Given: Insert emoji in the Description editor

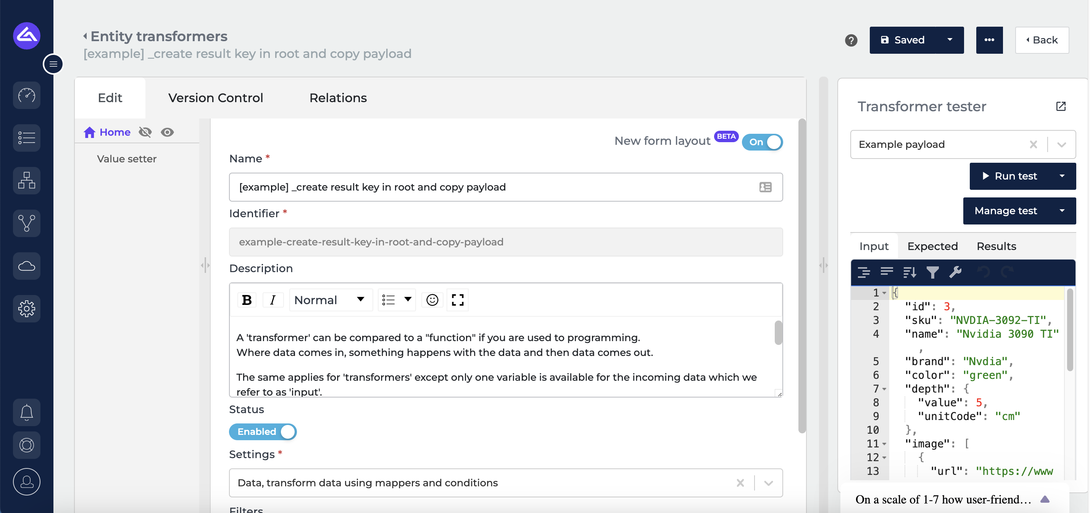Looking at the screenshot, I should [x=432, y=300].
